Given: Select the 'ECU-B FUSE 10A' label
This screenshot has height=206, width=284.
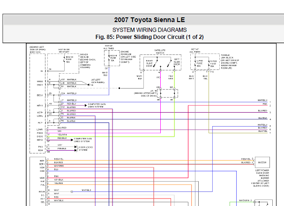Looking at the screenshot, I should click(113, 58).
